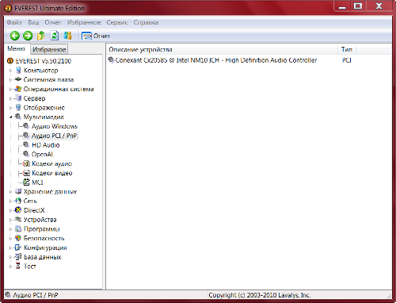Expand the Компьютер tree node
This screenshot has width=396, height=303.
pyautogui.click(x=11, y=71)
